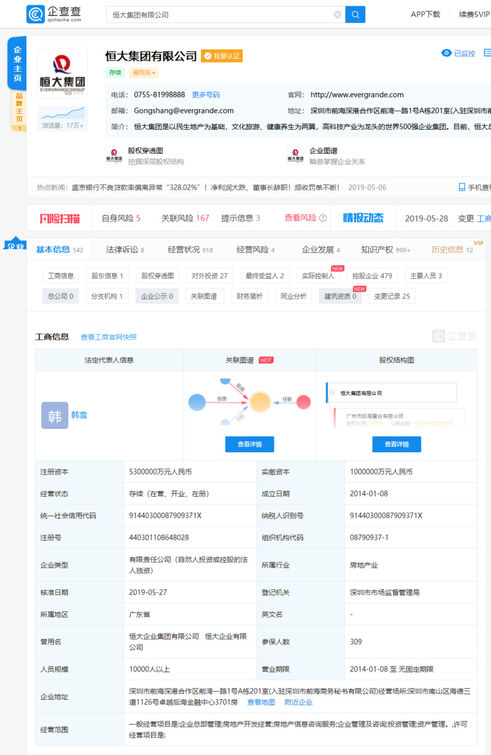
Task: Click the company name search input field
Action: [220, 15]
